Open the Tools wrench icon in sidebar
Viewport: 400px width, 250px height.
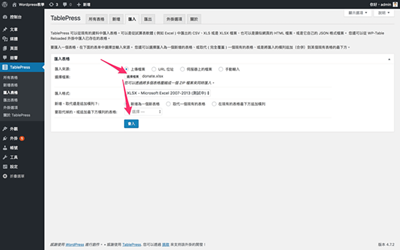(x=5, y=157)
